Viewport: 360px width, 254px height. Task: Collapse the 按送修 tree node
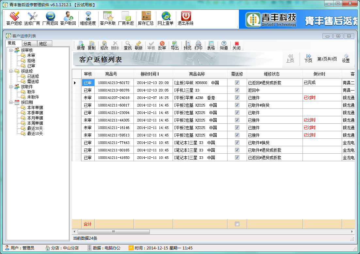[x=11, y=71]
